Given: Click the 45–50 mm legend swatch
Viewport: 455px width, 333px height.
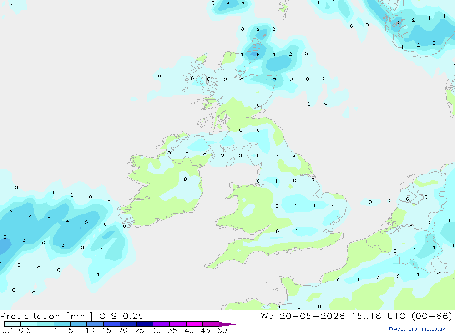Looking at the screenshot, I should (x=211, y=324).
